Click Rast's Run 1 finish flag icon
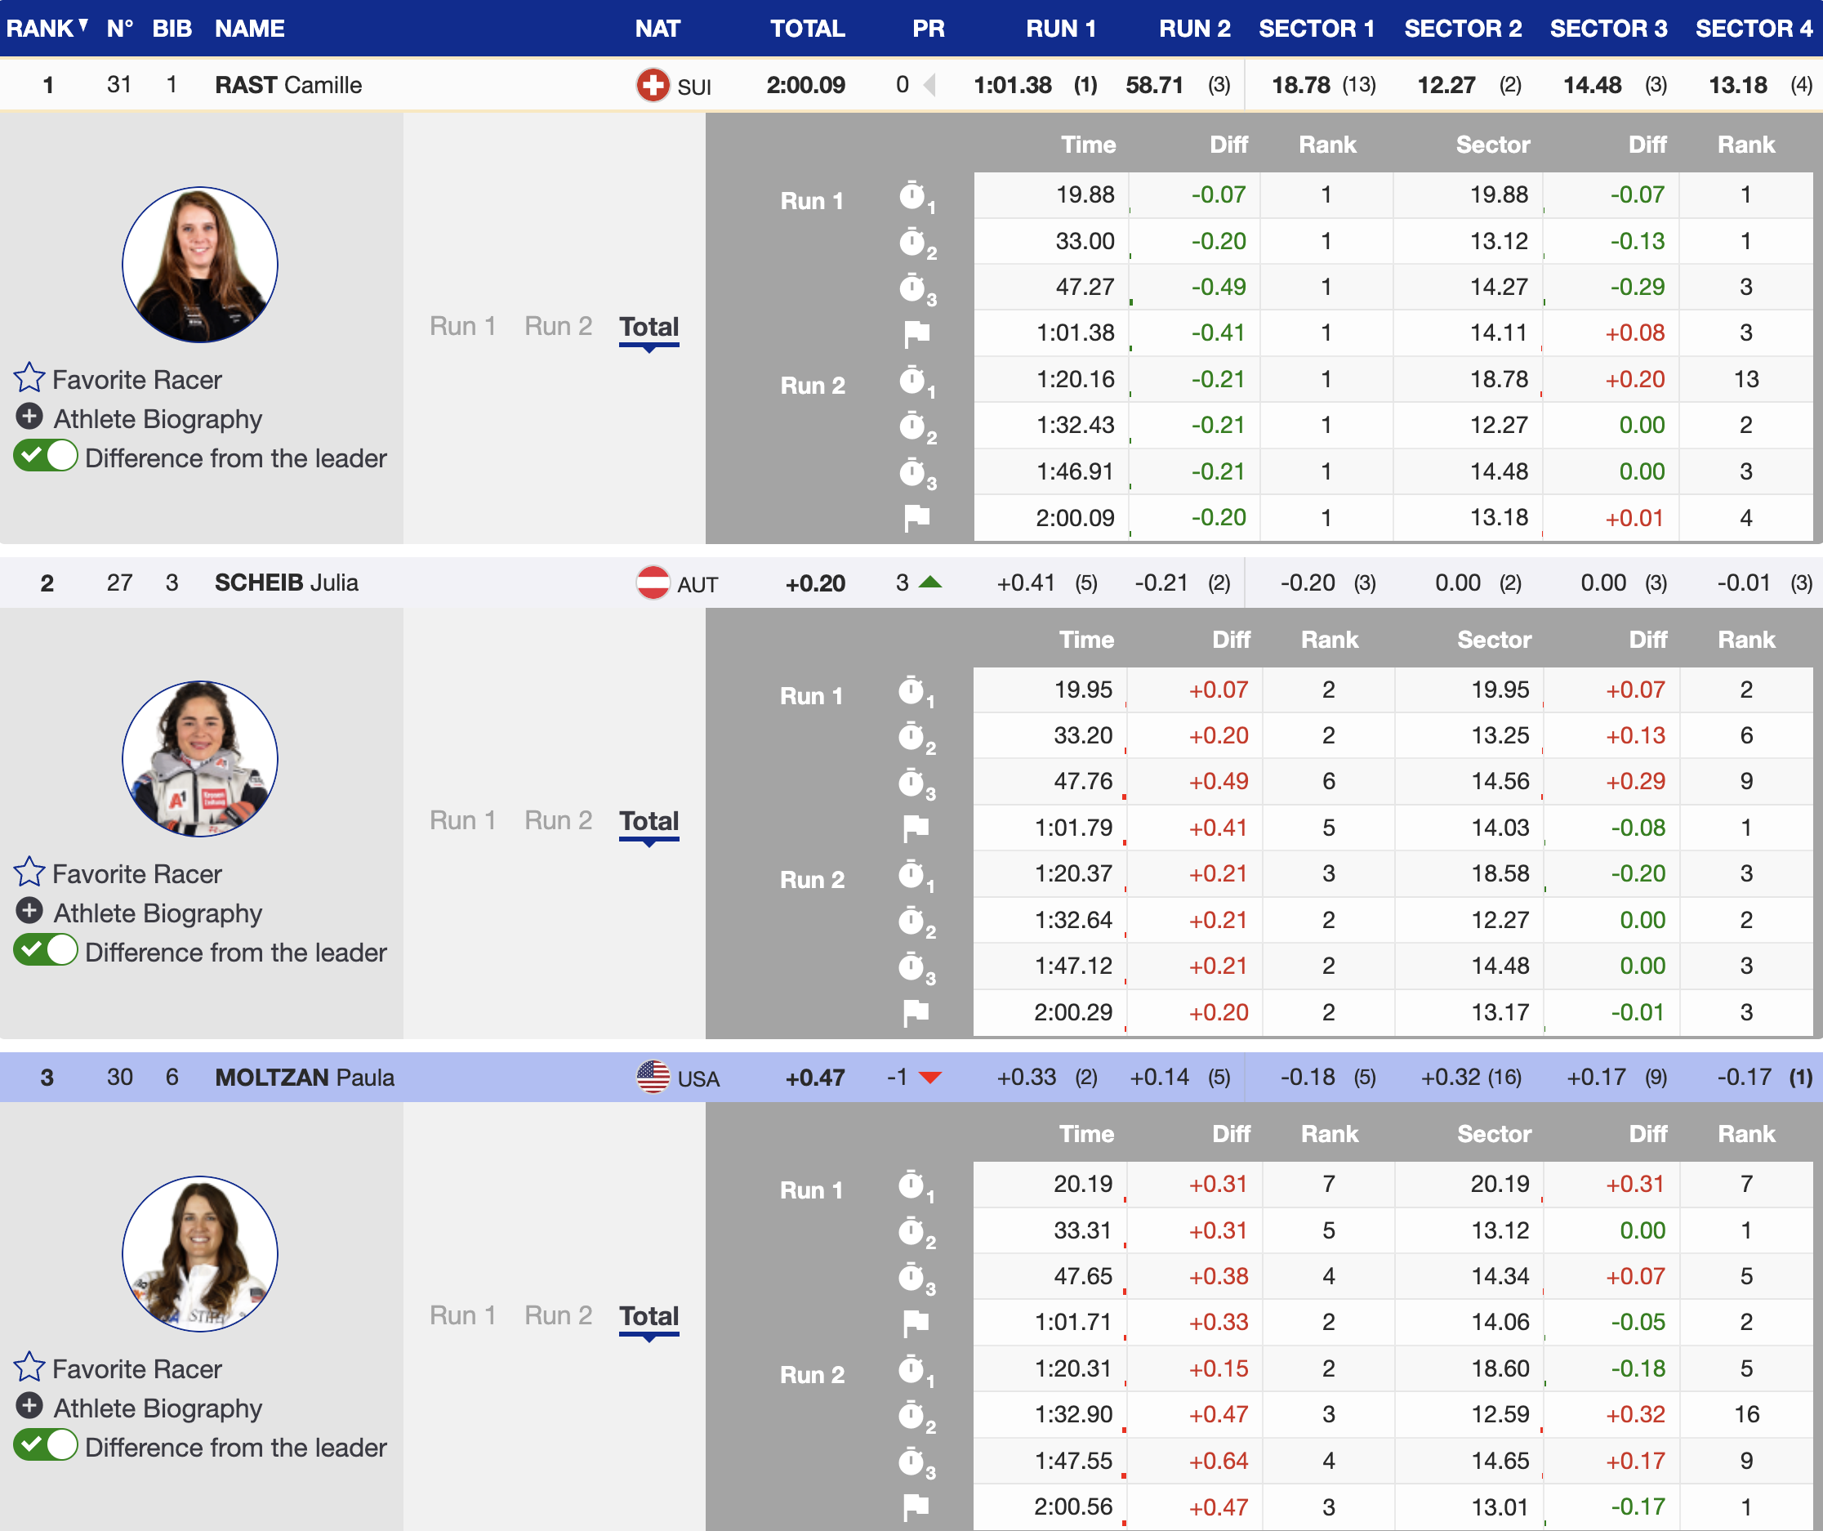Viewport: 1823px width, 1531px height. pos(916,333)
